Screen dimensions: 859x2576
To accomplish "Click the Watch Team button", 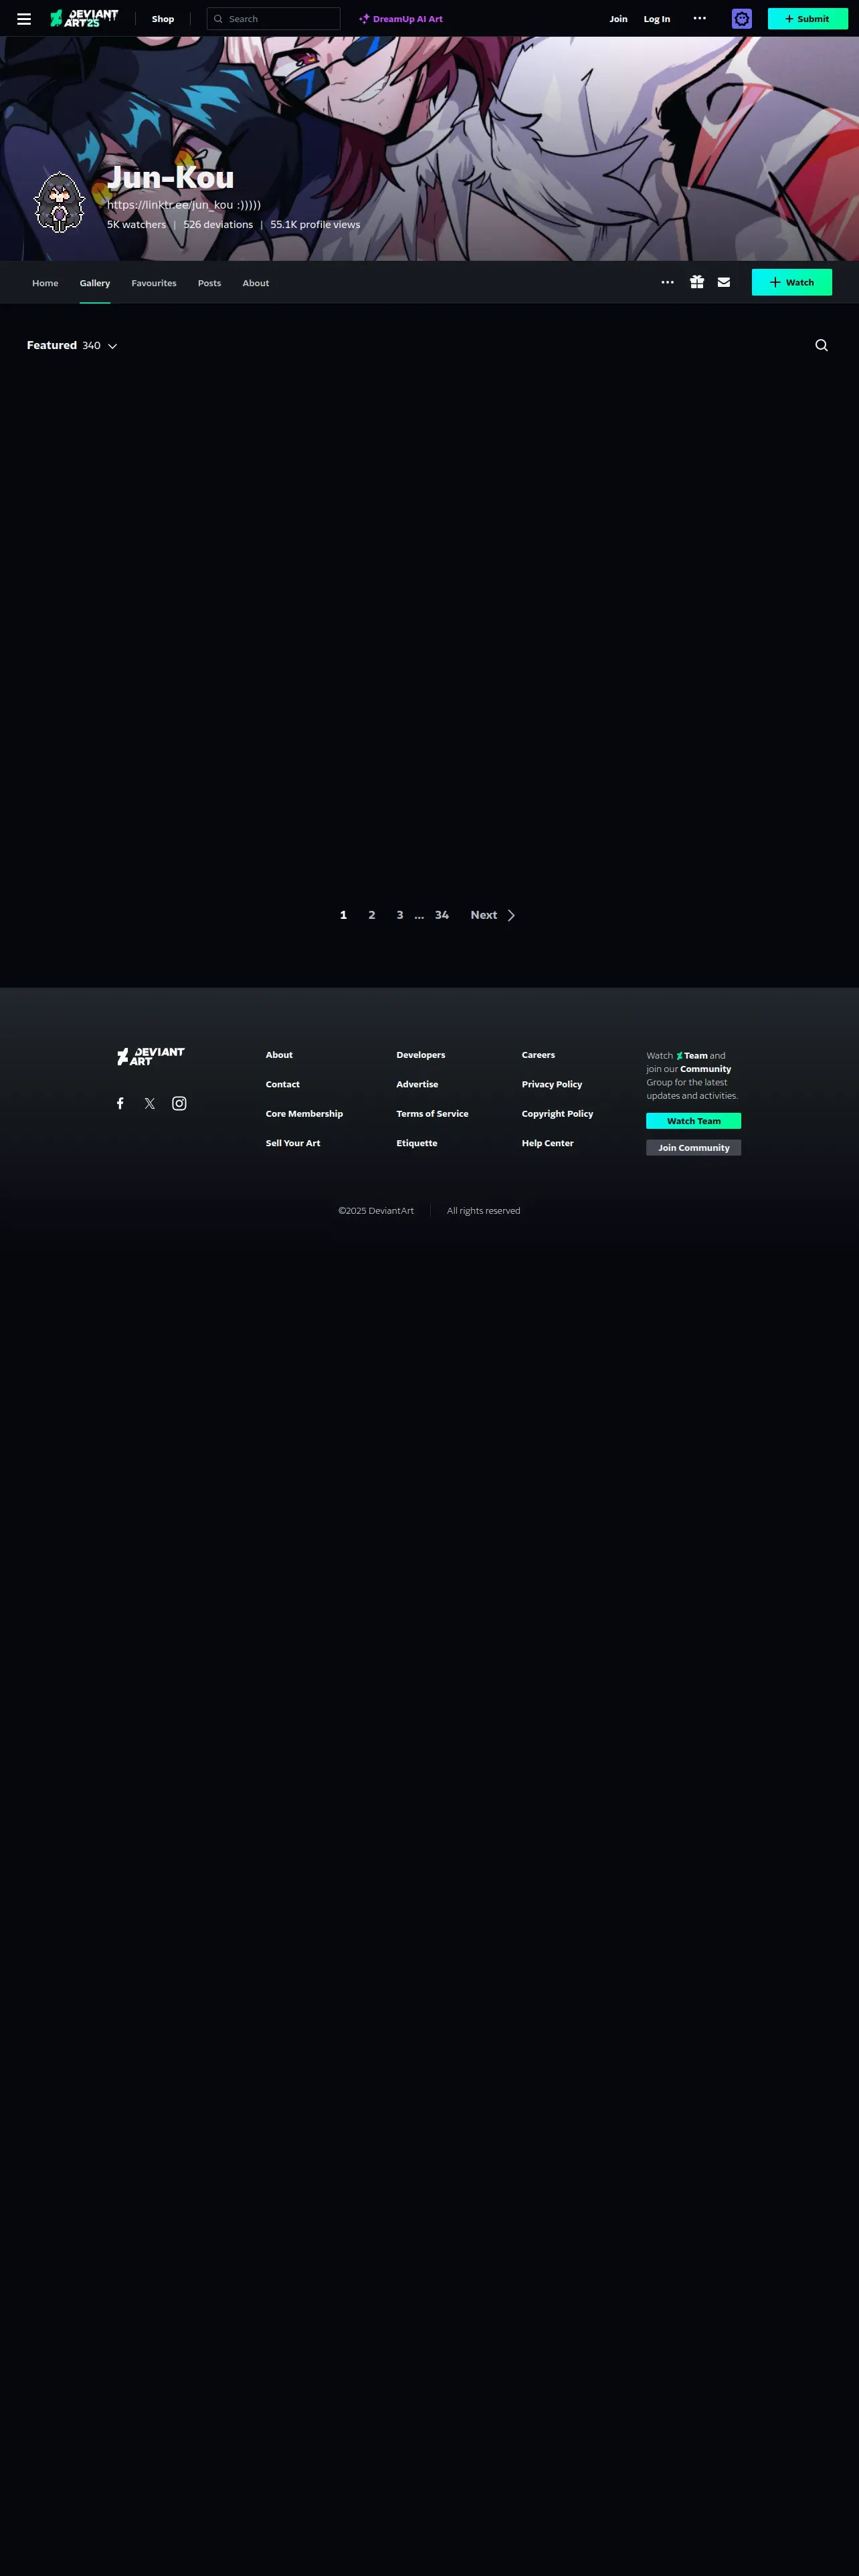I will click(x=693, y=1121).
